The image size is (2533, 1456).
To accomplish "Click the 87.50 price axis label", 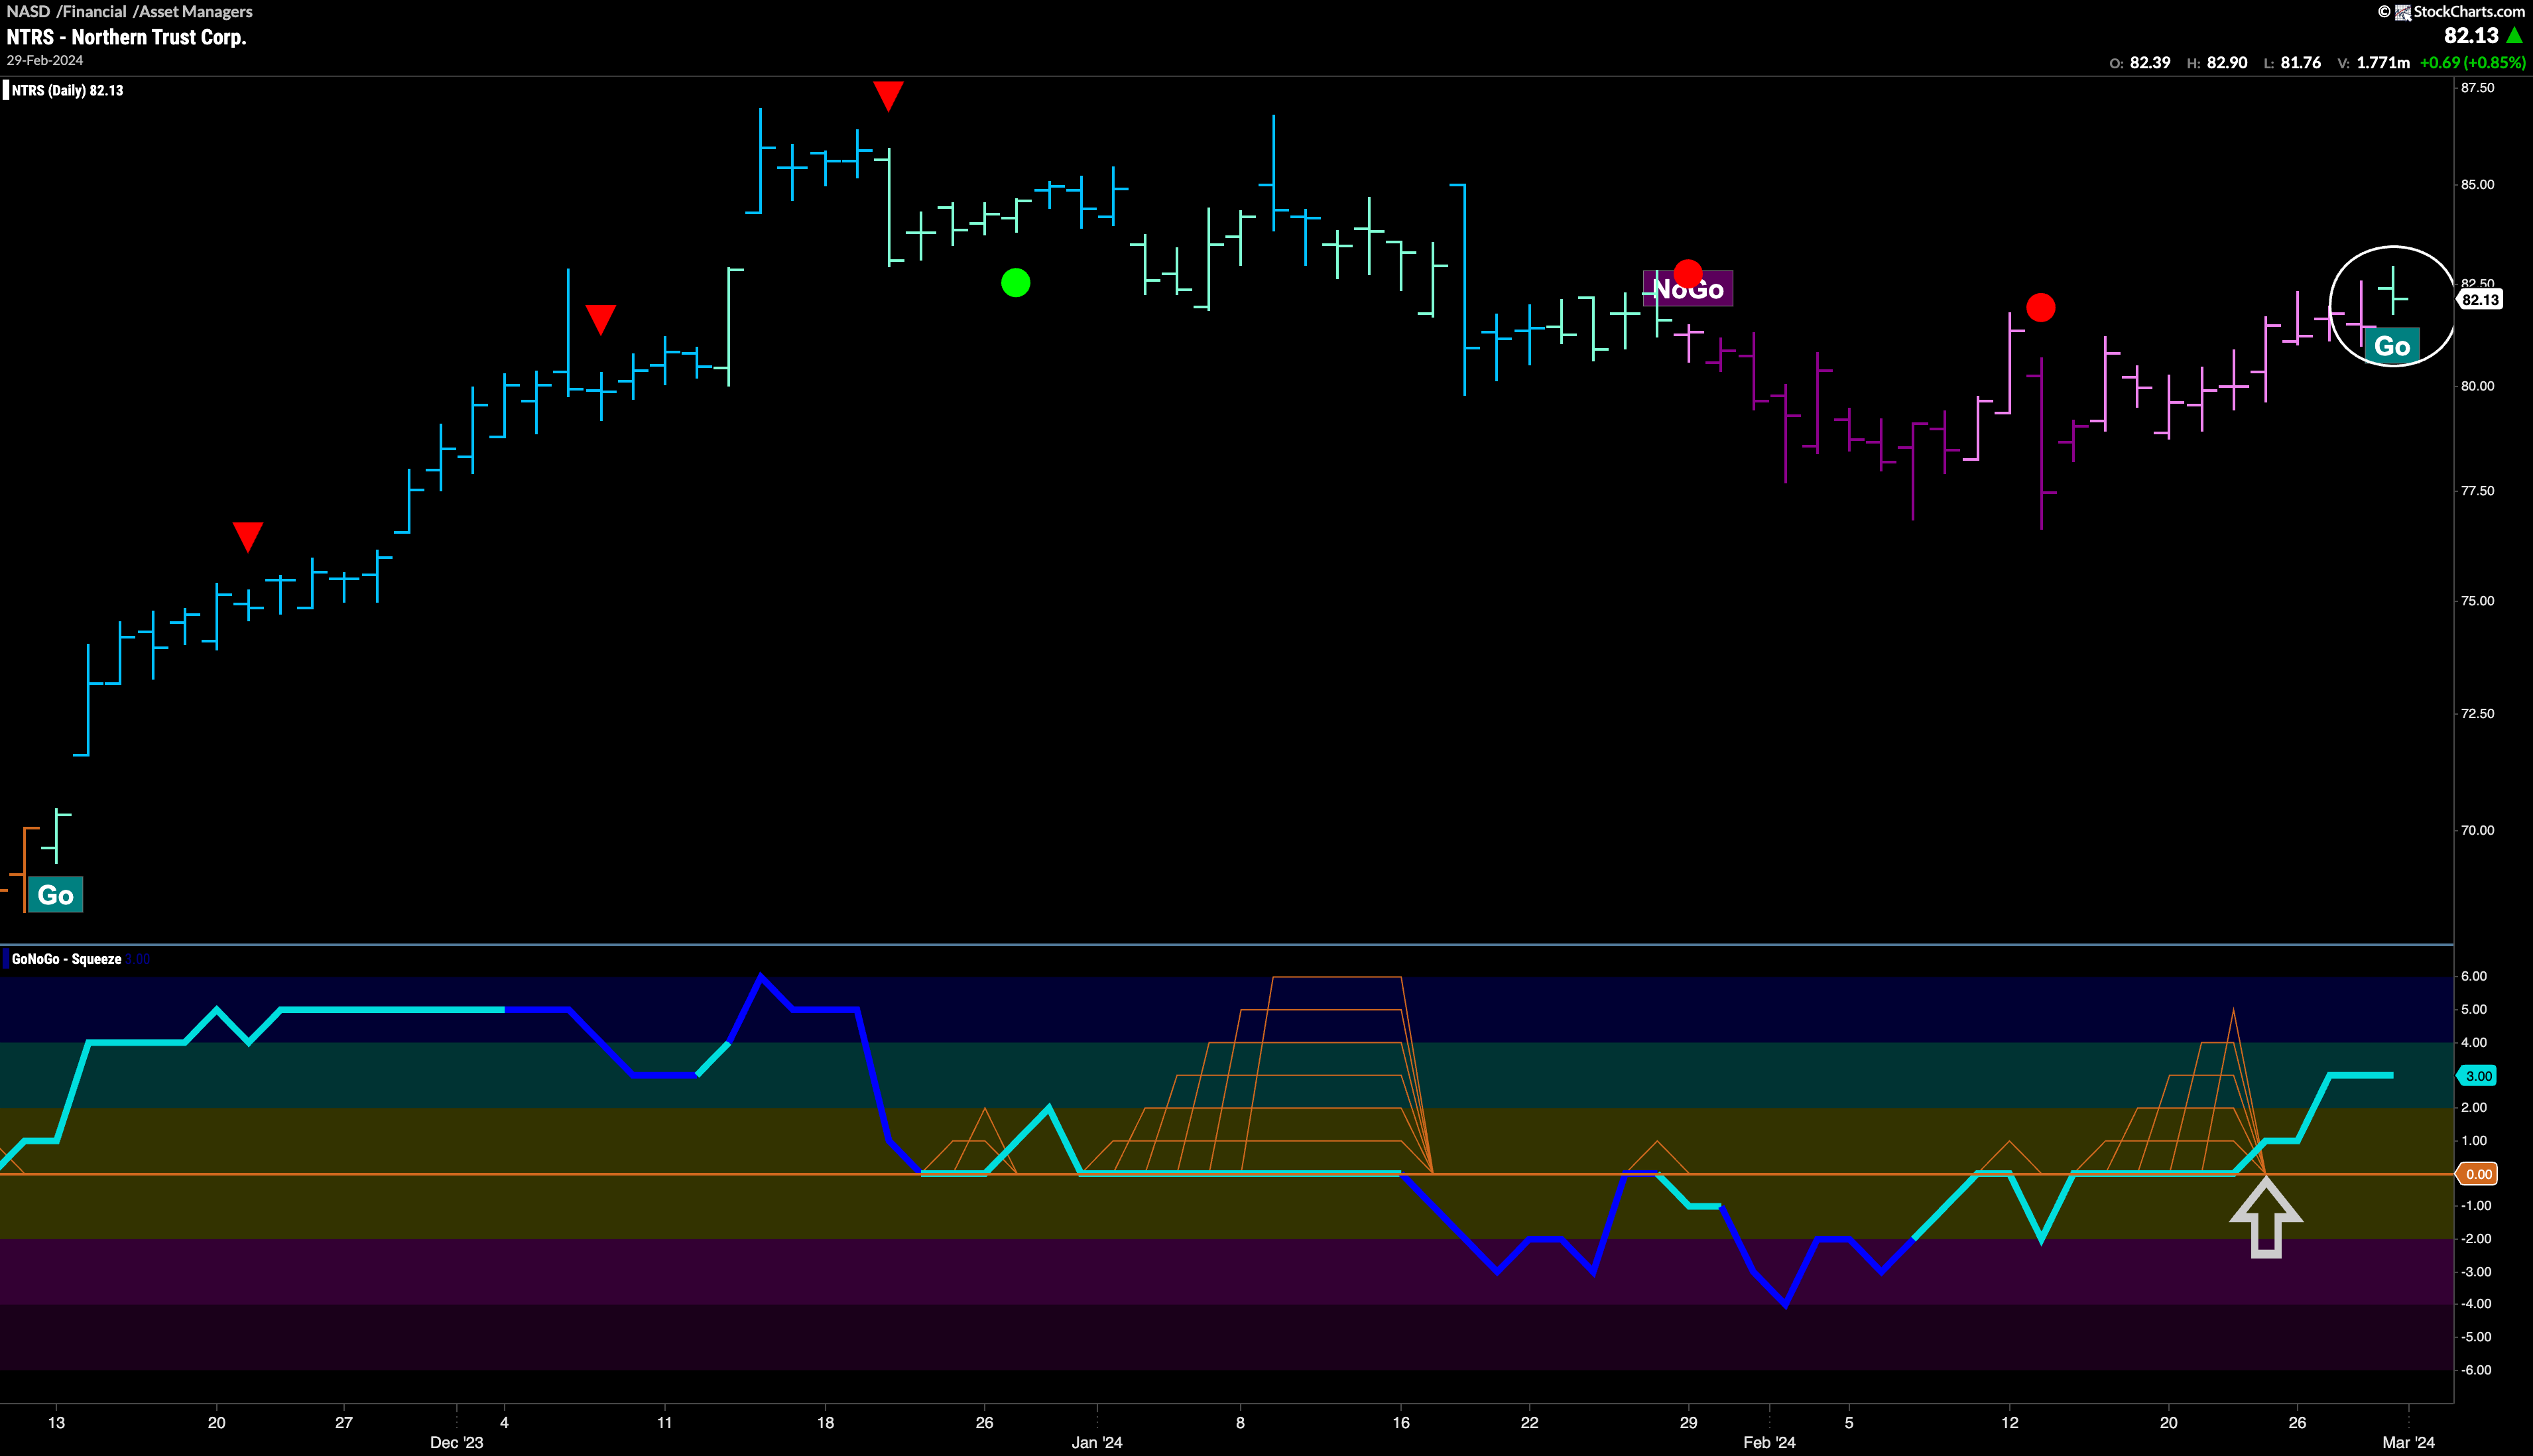I will [x=2477, y=88].
